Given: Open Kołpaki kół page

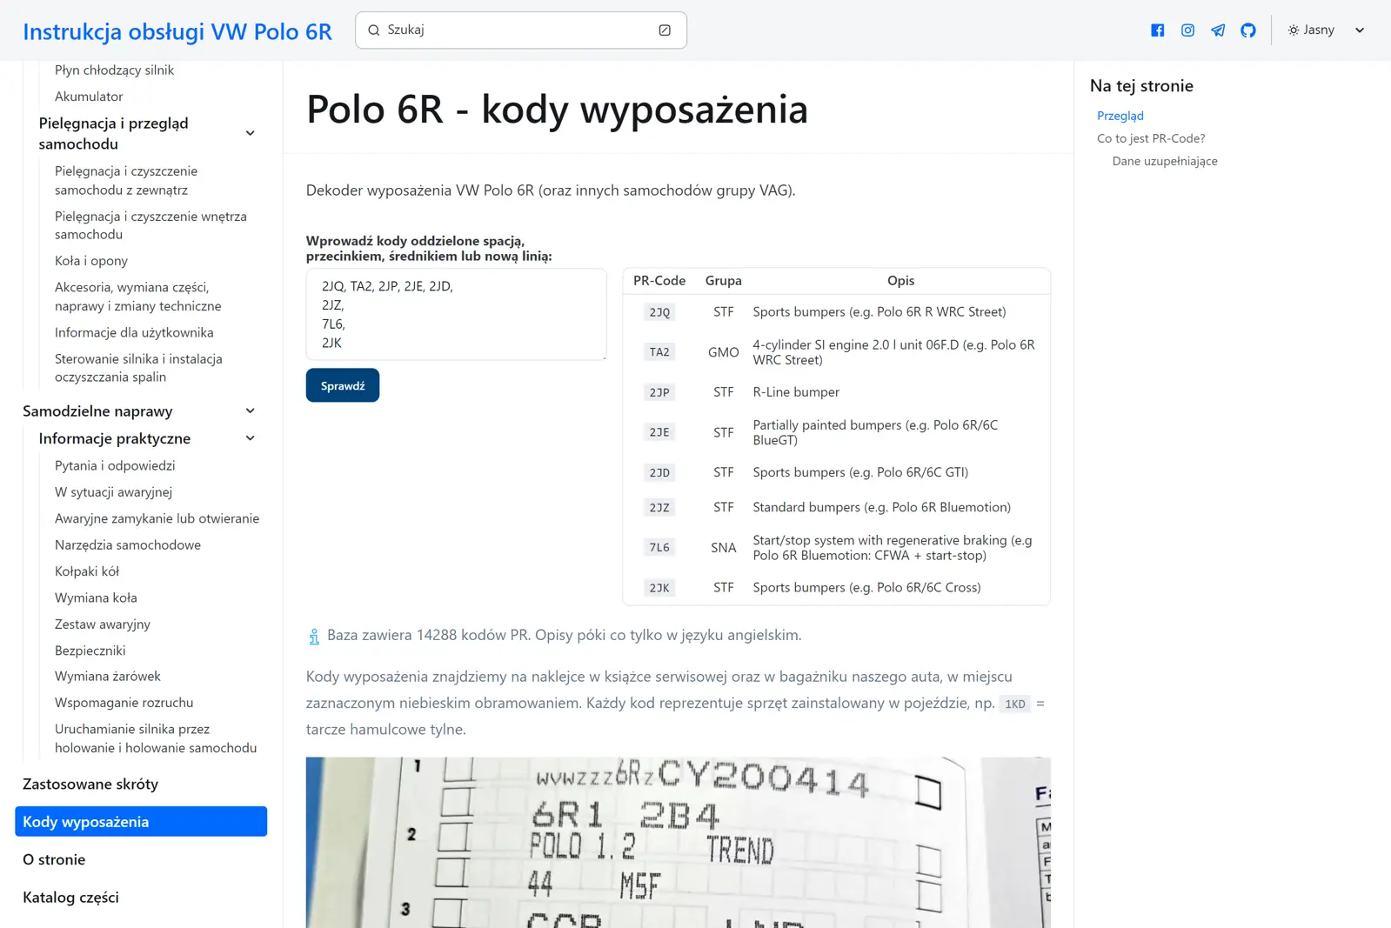Looking at the screenshot, I should tap(87, 571).
